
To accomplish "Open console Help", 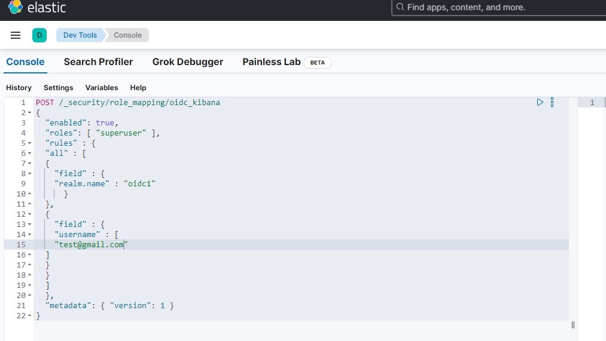I will point(138,88).
